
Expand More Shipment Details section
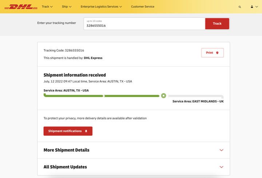(x=134, y=150)
